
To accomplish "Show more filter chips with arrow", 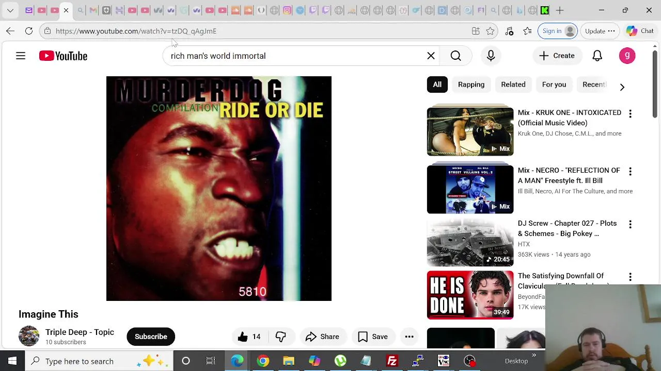I will [622, 87].
